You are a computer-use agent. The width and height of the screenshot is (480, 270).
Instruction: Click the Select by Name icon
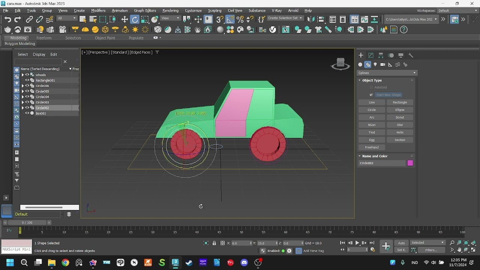[93, 19]
